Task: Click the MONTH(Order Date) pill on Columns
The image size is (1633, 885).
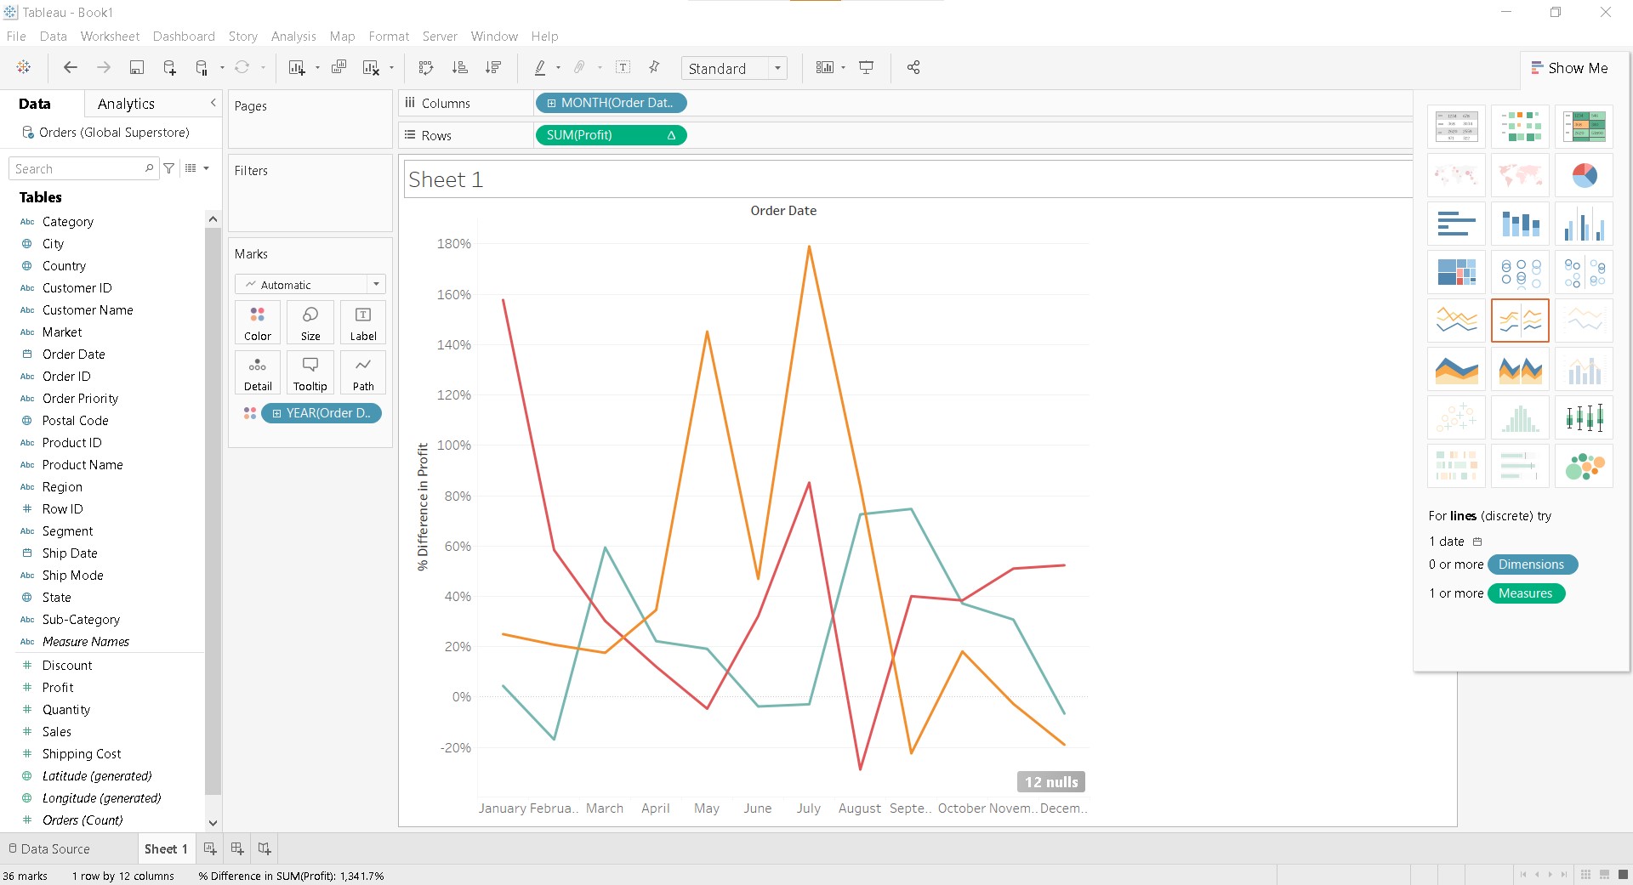Action: (x=611, y=103)
